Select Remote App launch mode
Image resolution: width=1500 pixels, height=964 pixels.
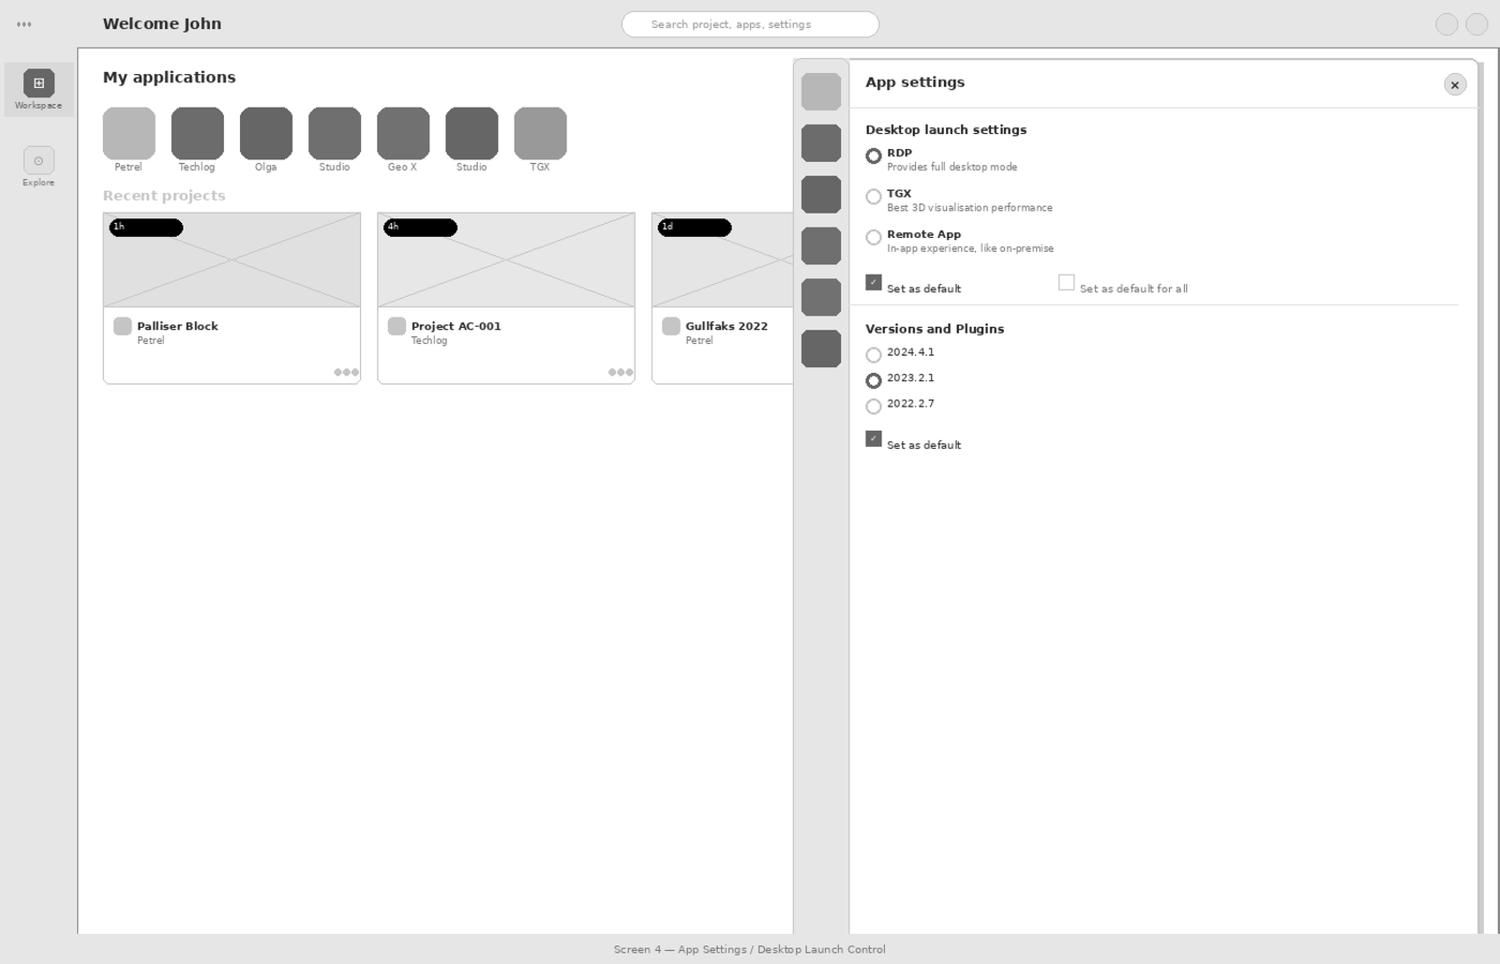point(874,238)
